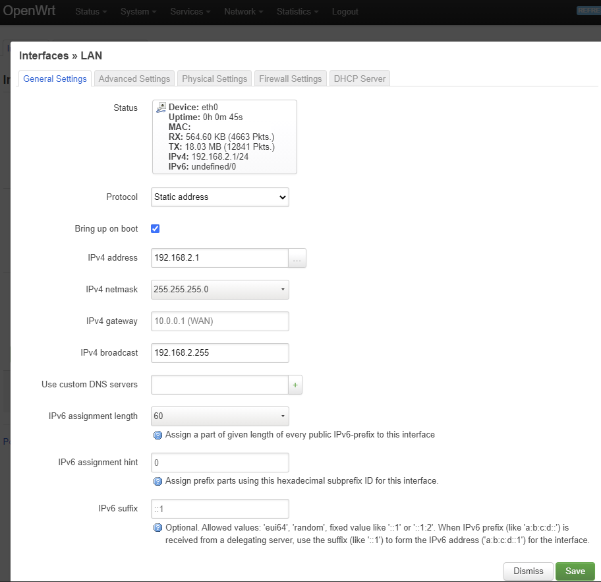Click the IPv4 address input field
This screenshot has height=582, width=601.
pos(219,258)
